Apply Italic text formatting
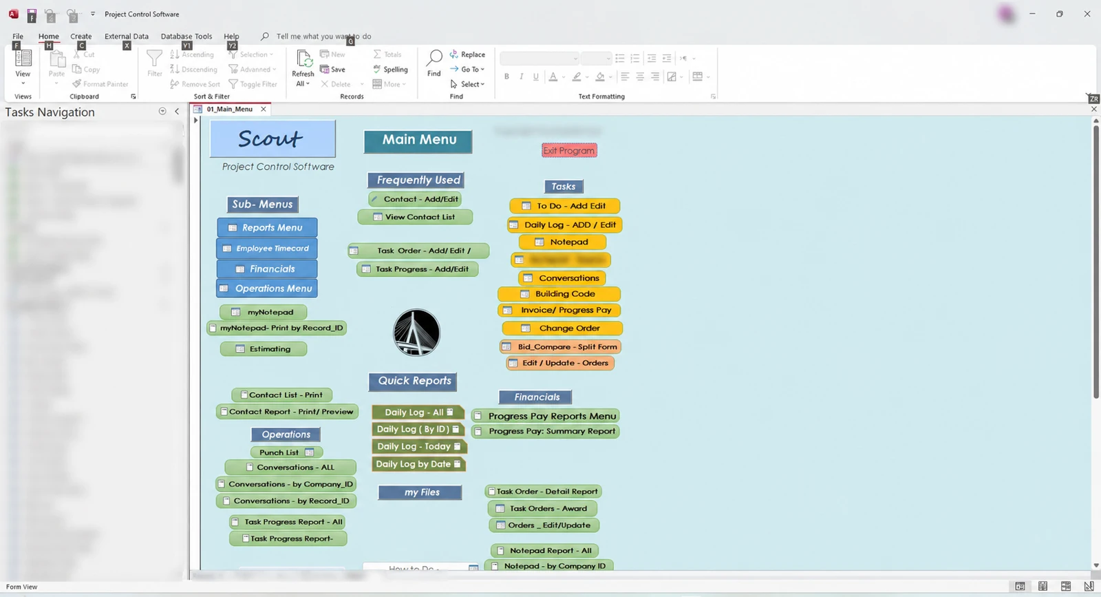The width and height of the screenshot is (1101, 597). point(522,76)
